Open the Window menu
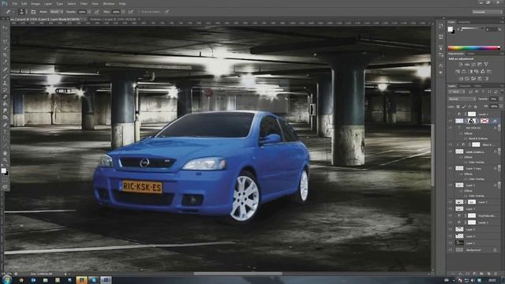 click(x=109, y=3)
